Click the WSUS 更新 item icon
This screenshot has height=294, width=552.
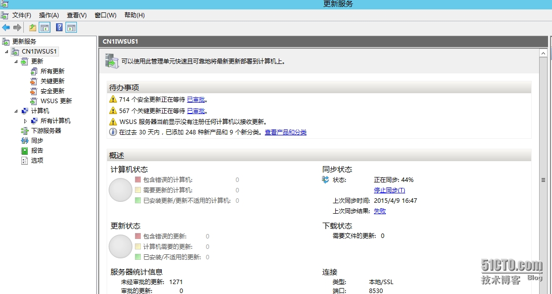point(34,101)
